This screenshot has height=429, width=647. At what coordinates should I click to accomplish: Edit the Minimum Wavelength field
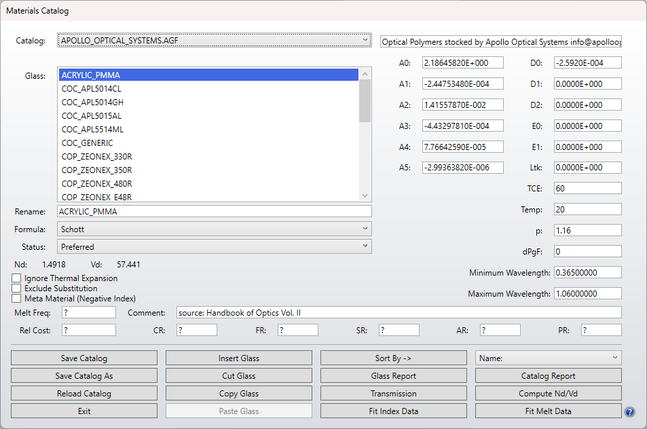point(587,272)
